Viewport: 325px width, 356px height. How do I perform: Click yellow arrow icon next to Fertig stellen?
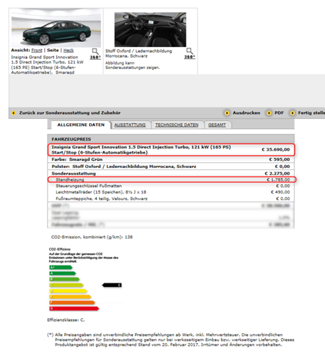[292, 113]
